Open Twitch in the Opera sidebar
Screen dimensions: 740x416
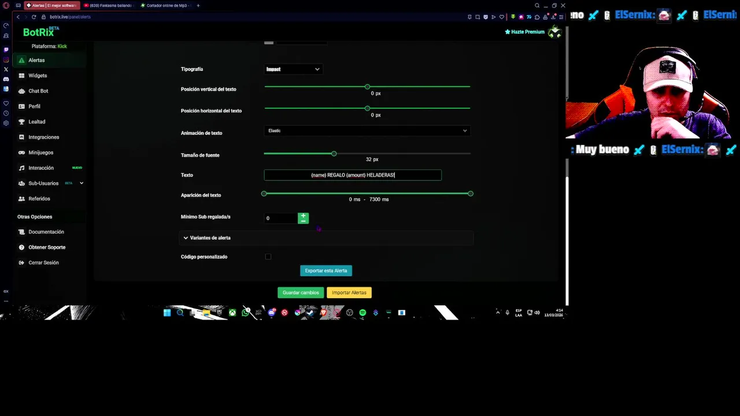(x=6, y=50)
